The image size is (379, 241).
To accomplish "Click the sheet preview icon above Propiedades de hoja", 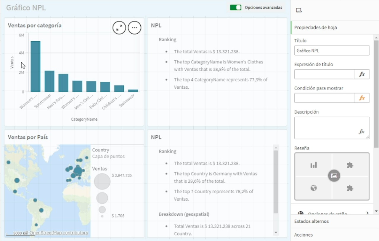I will (299, 10).
